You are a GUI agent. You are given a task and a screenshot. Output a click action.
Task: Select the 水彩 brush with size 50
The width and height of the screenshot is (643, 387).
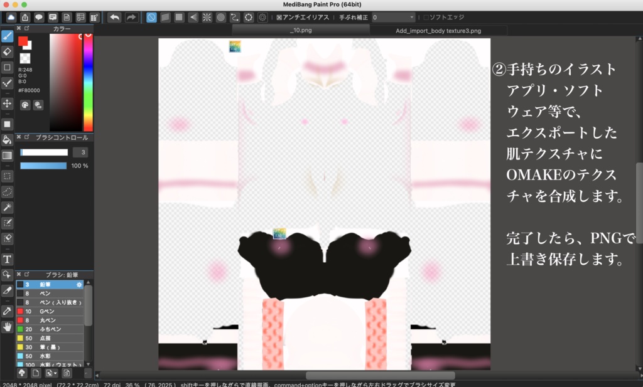[50, 356]
